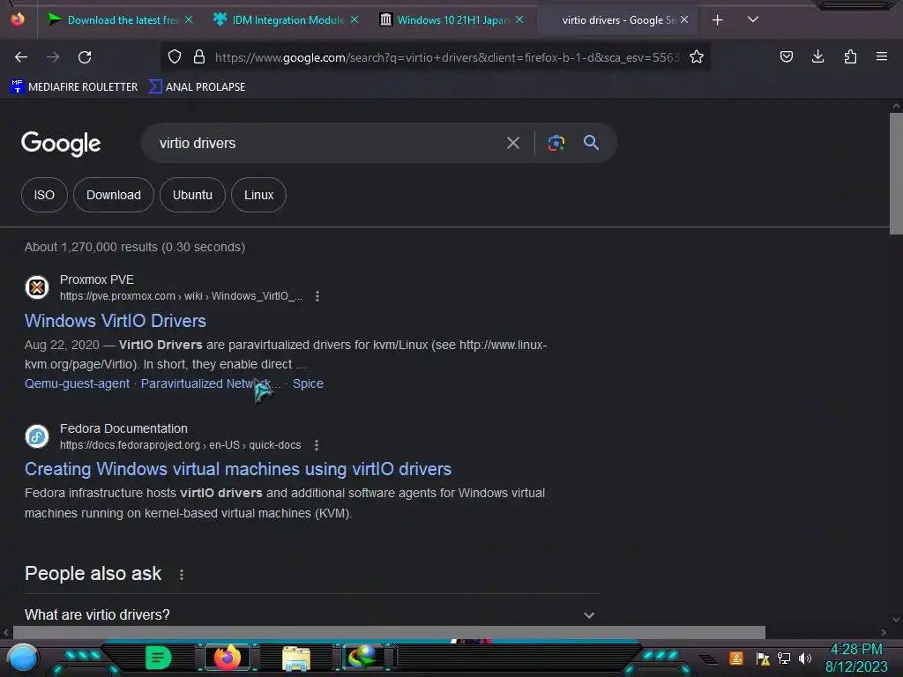Screen dimensions: 903x677
Task: Open options dots for Proxmox result
Action: [317, 296]
